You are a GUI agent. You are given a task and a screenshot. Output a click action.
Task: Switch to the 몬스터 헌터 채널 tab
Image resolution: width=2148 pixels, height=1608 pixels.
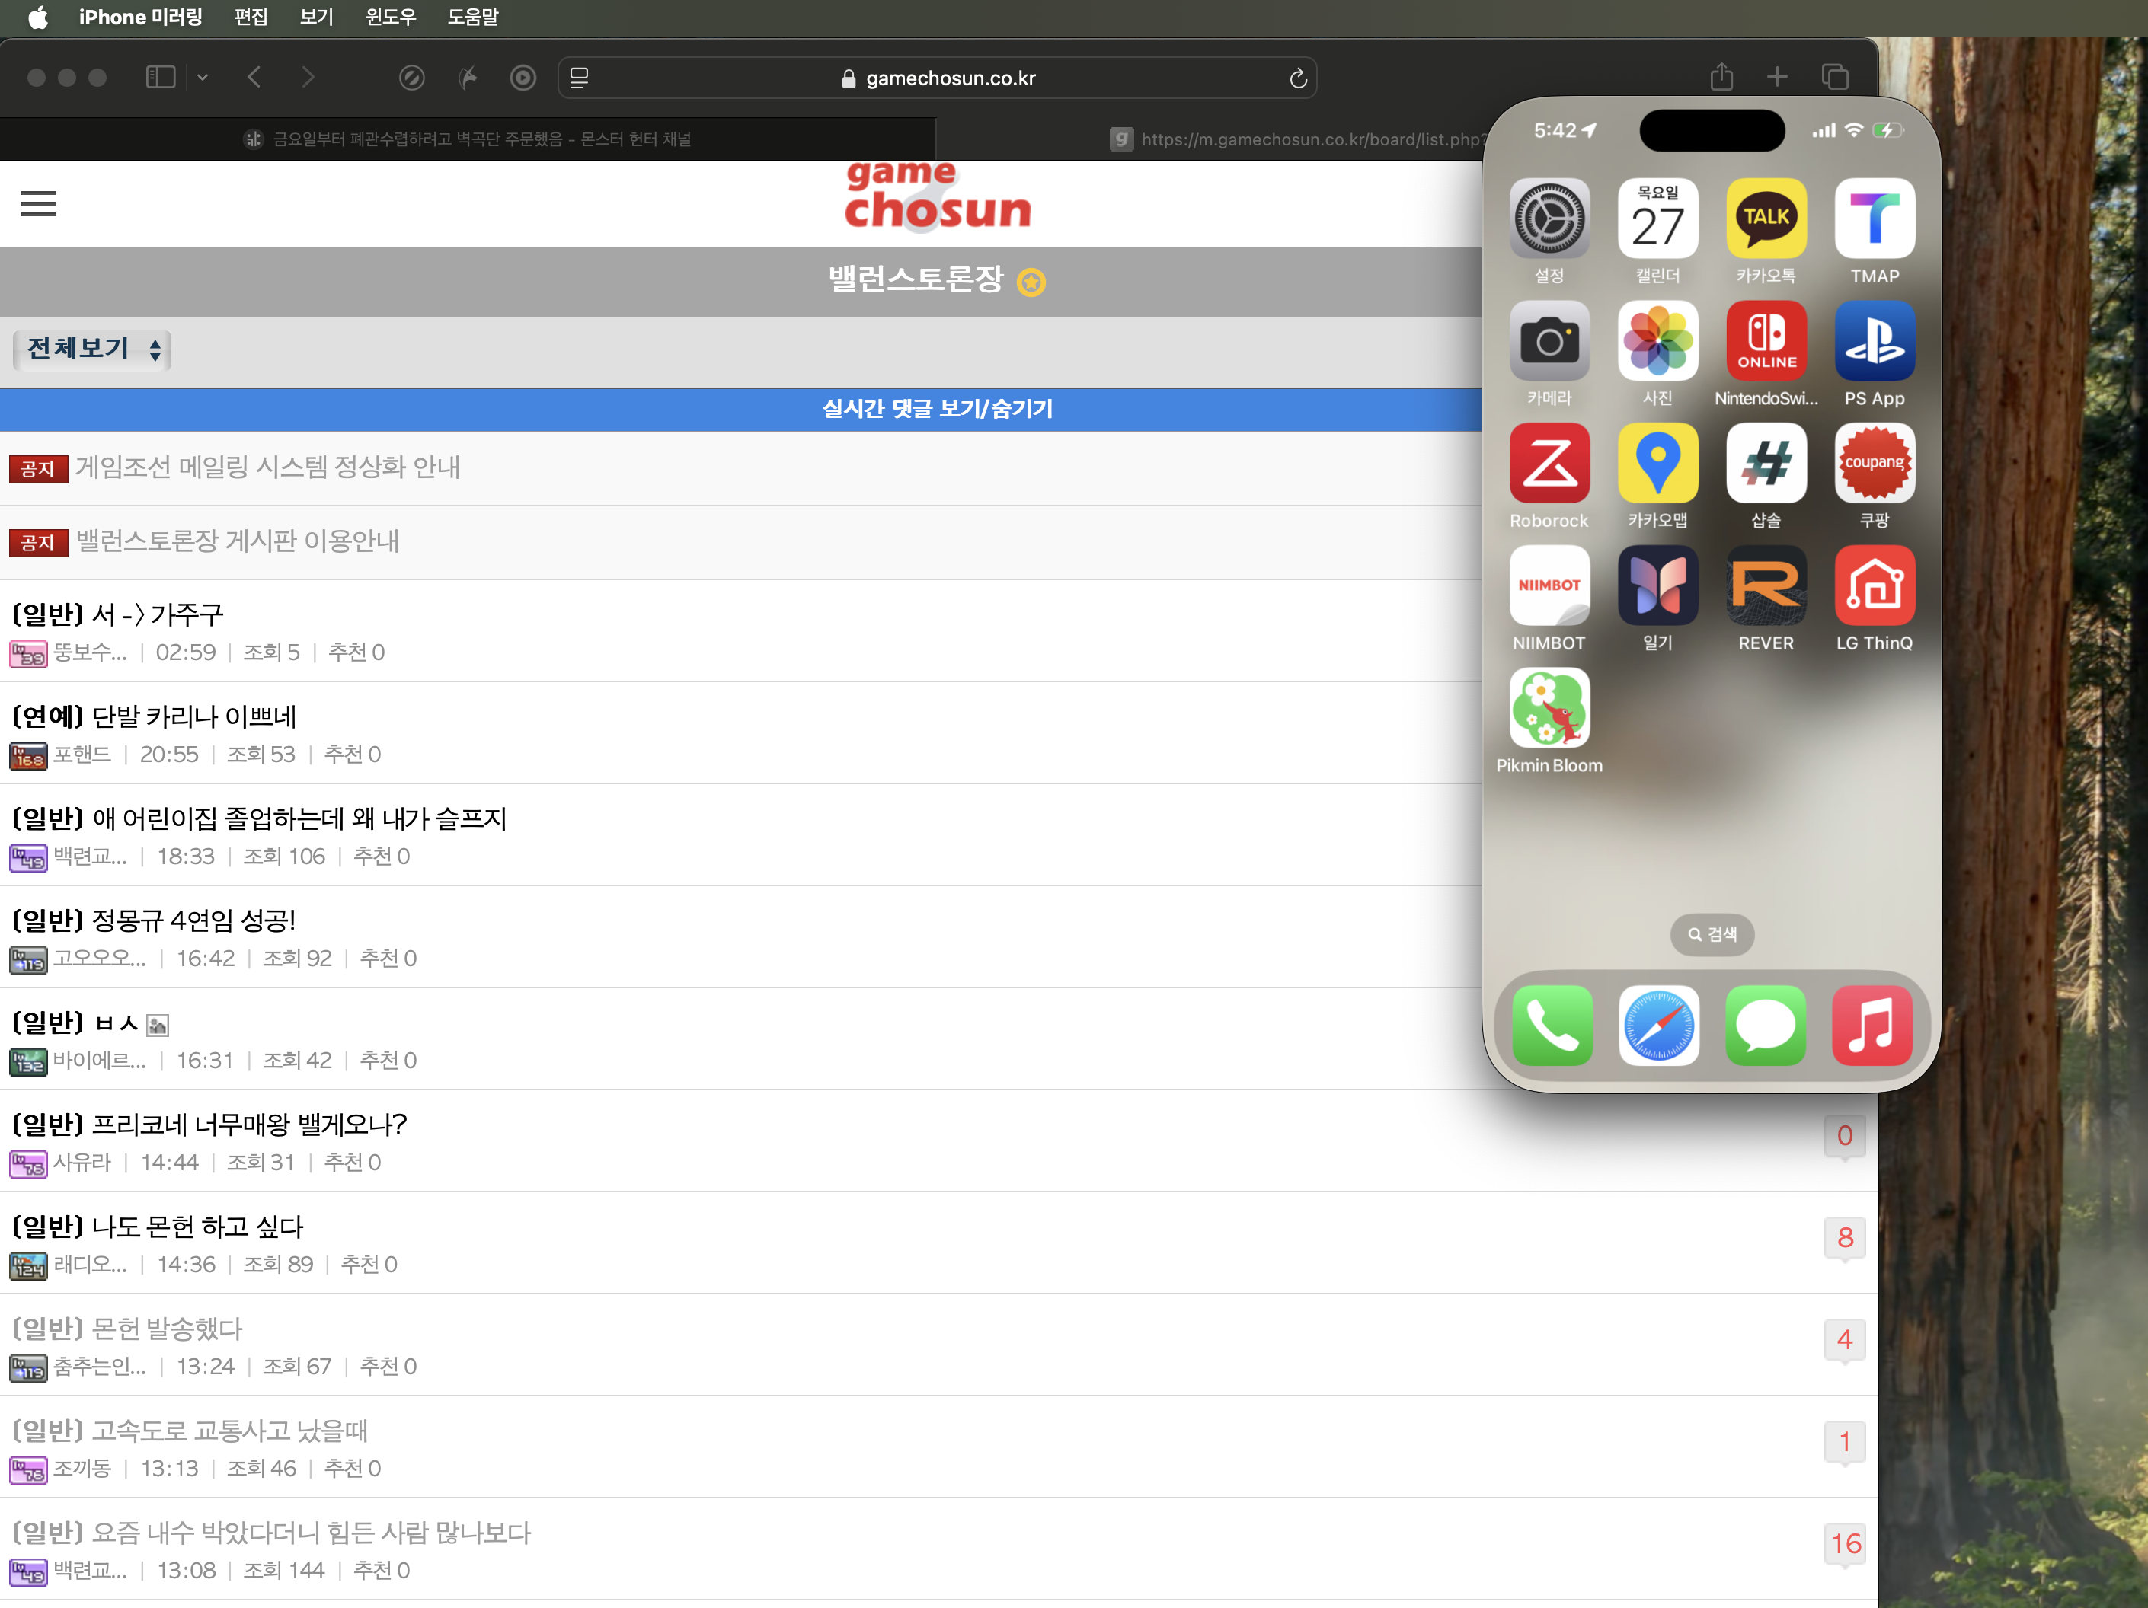(x=468, y=139)
